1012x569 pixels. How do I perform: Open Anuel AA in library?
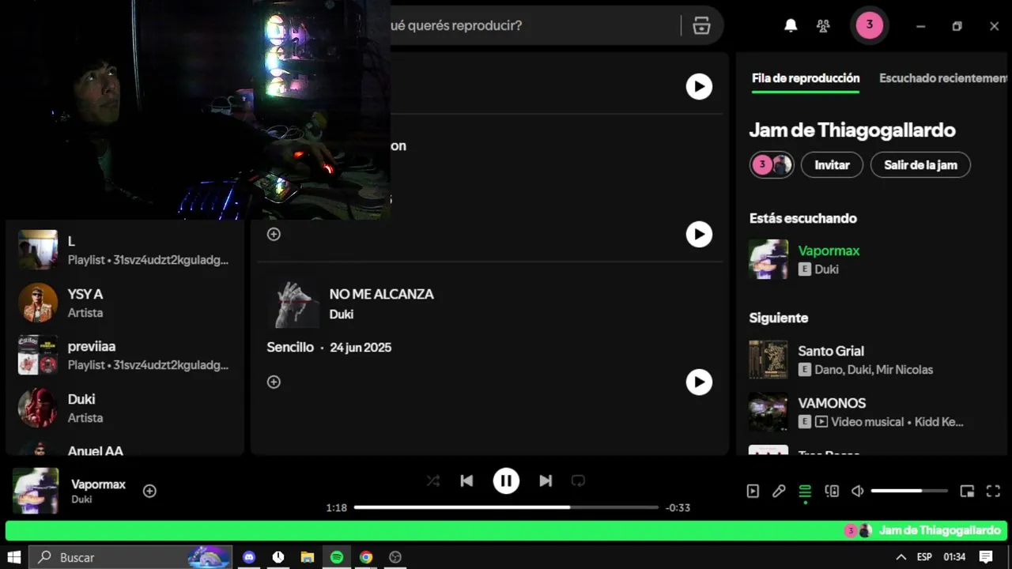pyautogui.click(x=125, y=449)
